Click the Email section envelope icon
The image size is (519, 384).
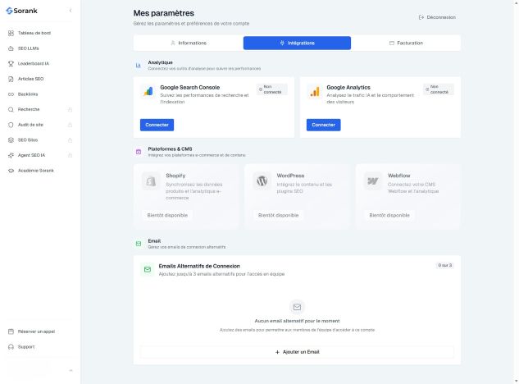click(x=139, y=244)
